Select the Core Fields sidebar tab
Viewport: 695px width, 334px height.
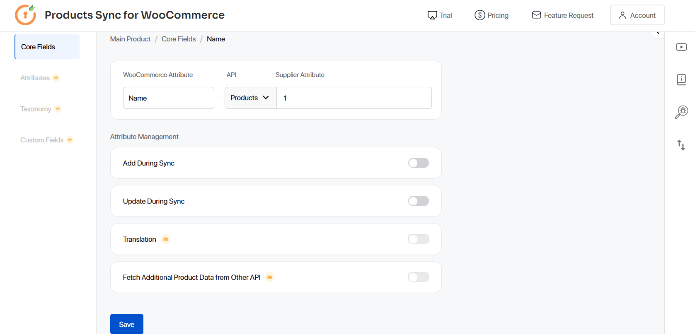click(47, 47)
